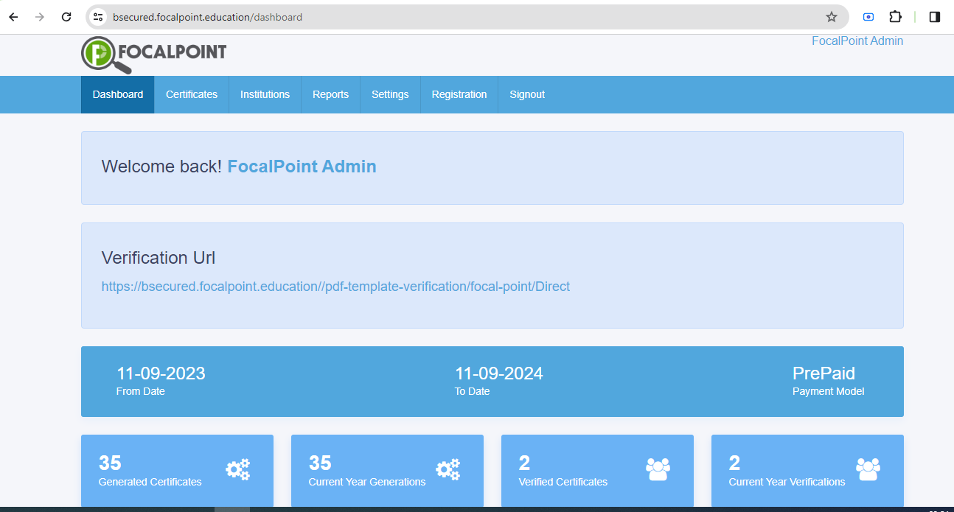Click the people icon on Current Year Verifications card
The height and width of the screenshot is (512, 954).
click(x=868, y=469)
